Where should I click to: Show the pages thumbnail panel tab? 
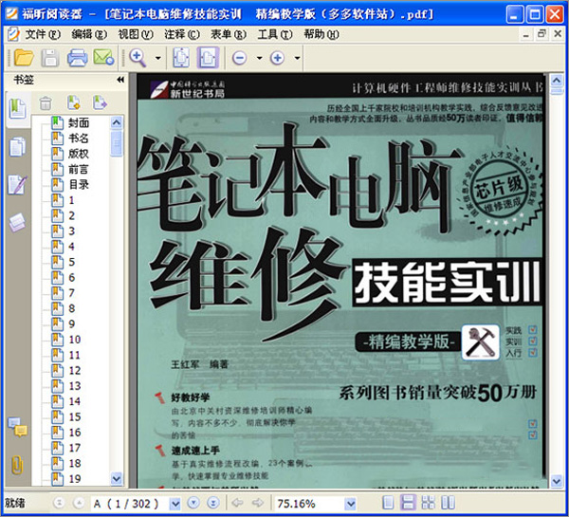tap(17, 147)
